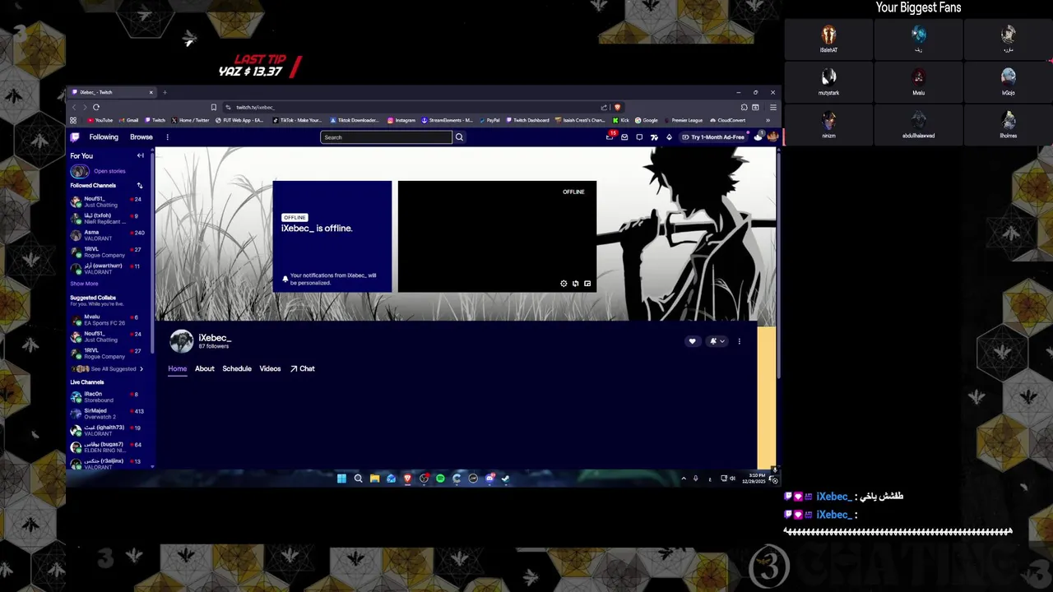The image size is (1053, 592).
Task: Open Steam from the taskbar
Action: (505, 479)
